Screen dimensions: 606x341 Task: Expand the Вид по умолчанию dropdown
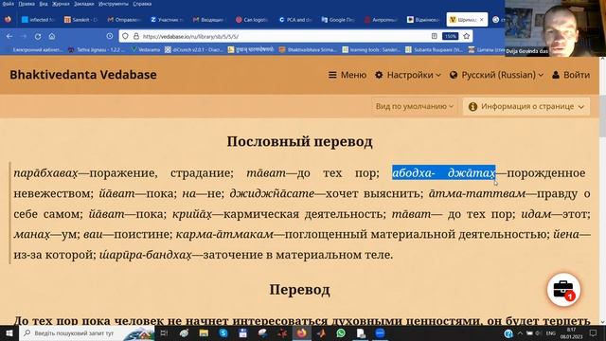tap(415, 106)
